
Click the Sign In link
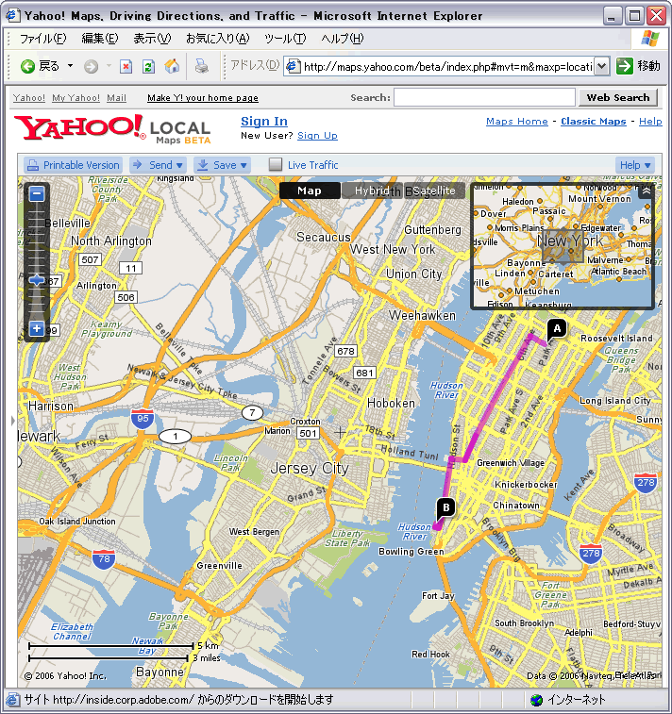coord(264,121)
